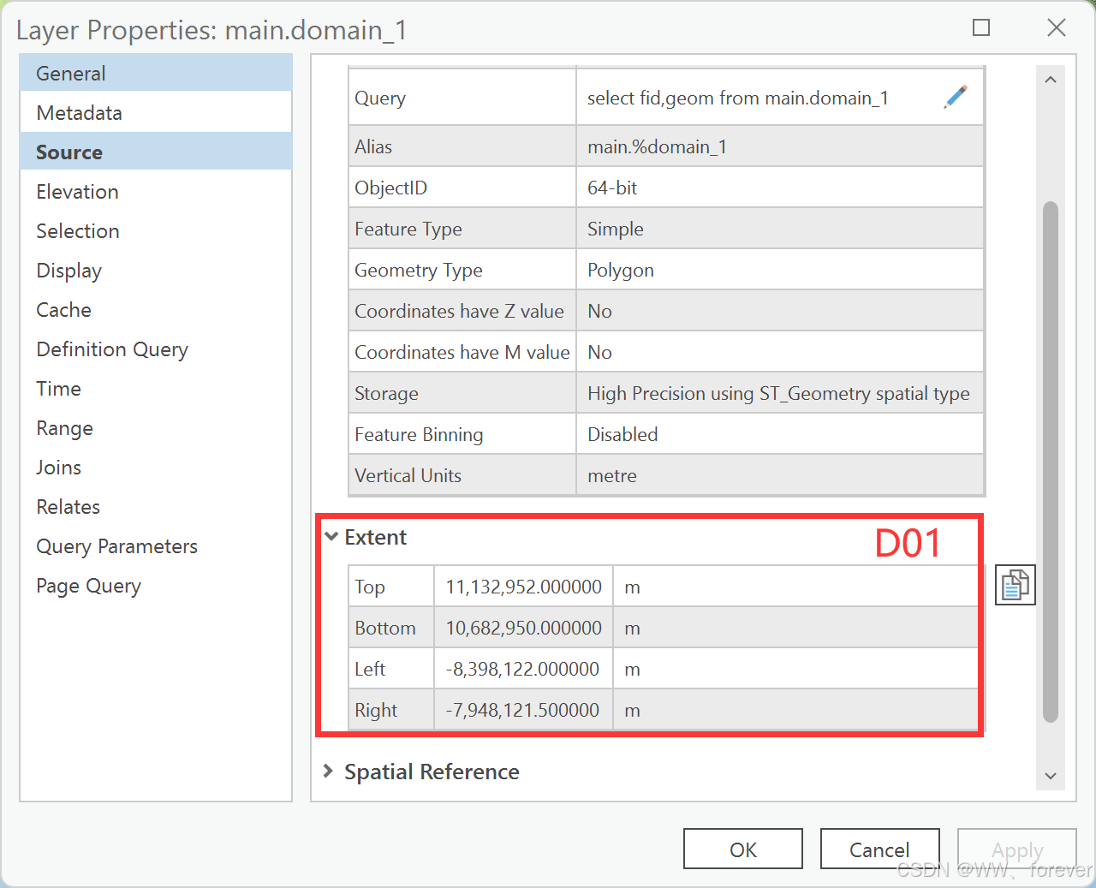Select the Source tab
The image size is (1096, 888).
coord(156,152)
